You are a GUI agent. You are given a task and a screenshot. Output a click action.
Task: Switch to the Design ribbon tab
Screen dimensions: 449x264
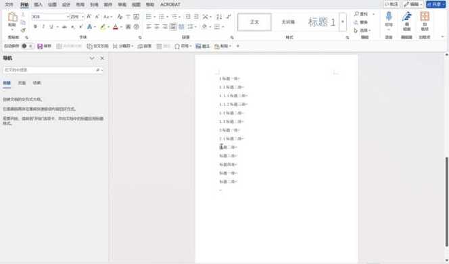(x=66, y=5)
